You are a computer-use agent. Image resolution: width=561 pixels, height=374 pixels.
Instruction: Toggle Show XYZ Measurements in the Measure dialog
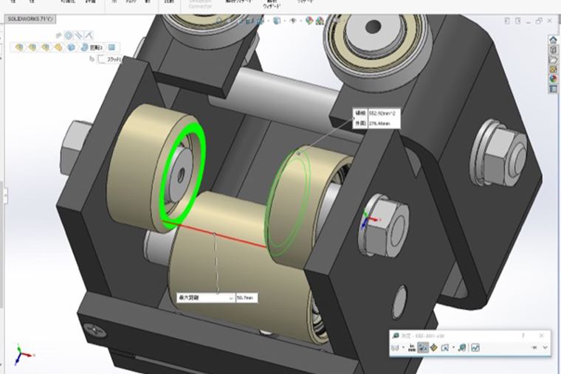[x=423, y=347]
